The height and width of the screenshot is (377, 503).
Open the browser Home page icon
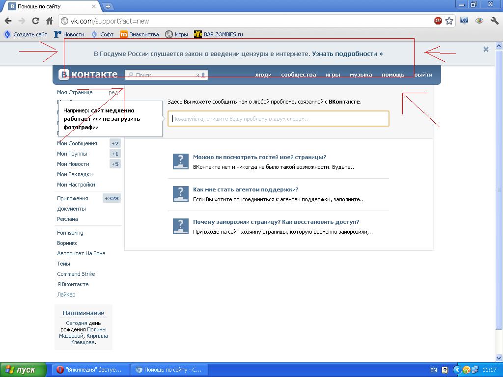(50, 21)
